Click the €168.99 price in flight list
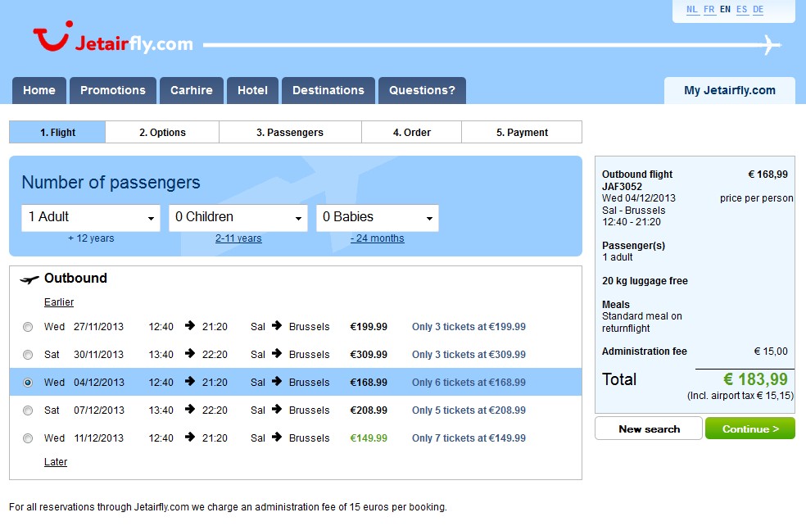Image resolution: width=806 pixels, height=526 pixels. [369, 382]
